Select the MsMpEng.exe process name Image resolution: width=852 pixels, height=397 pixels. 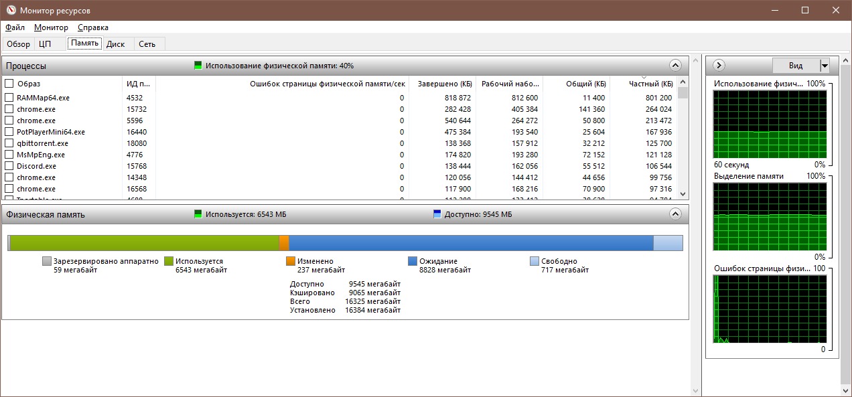pos(41,155)
